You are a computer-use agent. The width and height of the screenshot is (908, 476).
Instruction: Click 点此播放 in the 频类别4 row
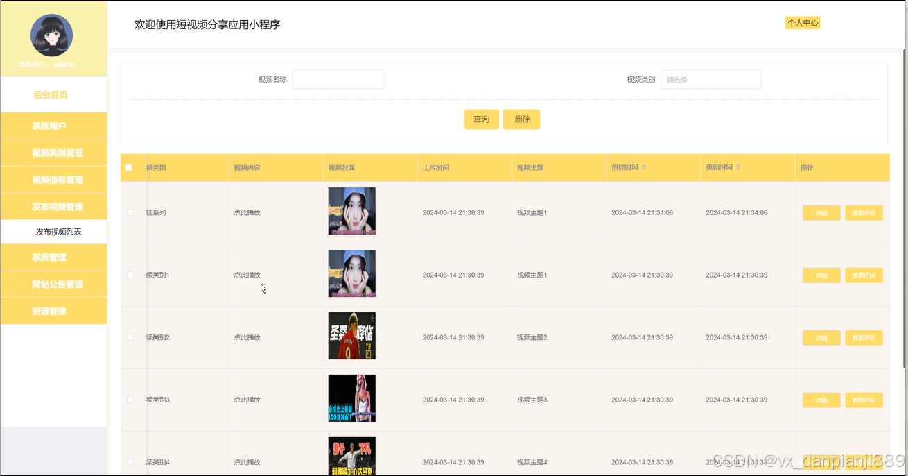click(x=247, y=462)
